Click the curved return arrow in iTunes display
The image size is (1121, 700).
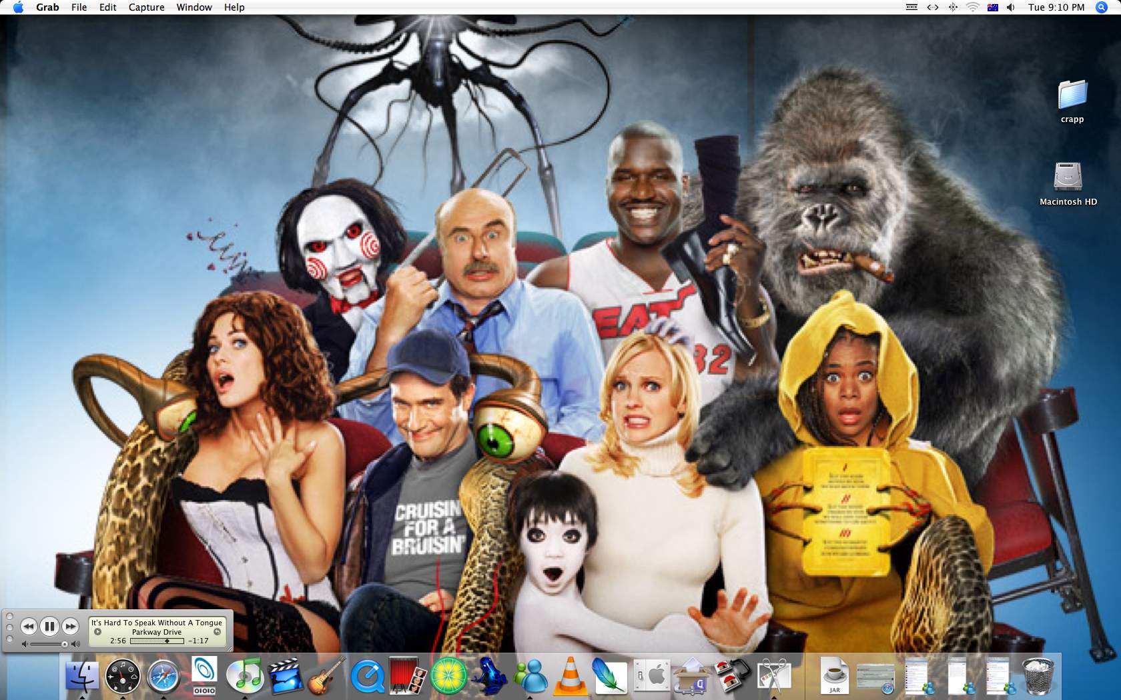pyautogui.click(x=217, y=631)
